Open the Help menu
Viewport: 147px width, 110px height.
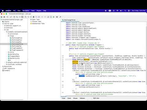click(45, 11)
